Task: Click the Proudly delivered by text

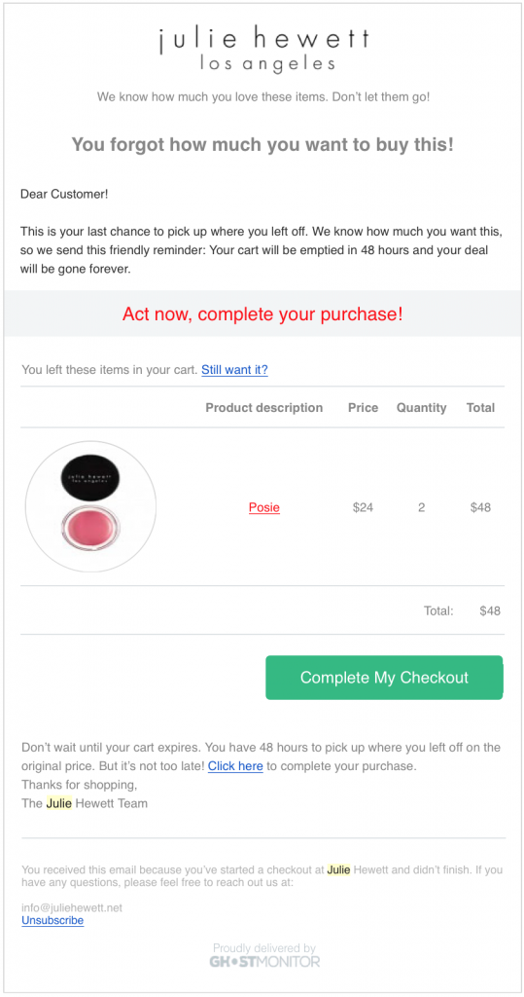Action: point(264,948)
